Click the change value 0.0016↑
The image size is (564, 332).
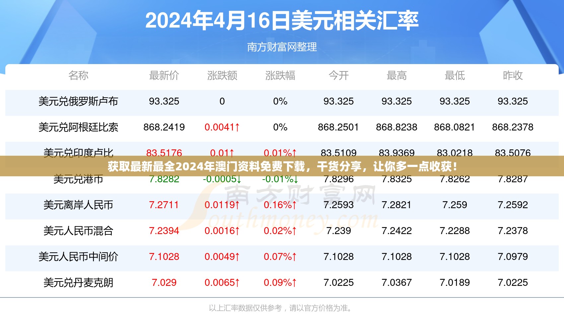[x=222, y=231]
